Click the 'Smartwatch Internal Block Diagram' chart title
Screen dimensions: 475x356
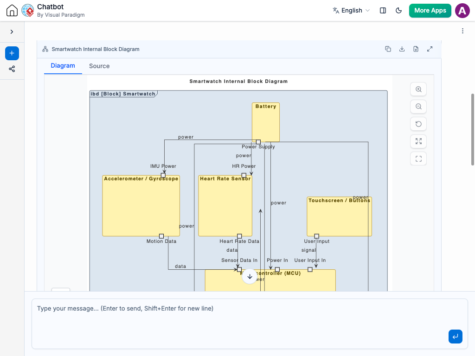point(238,81)
